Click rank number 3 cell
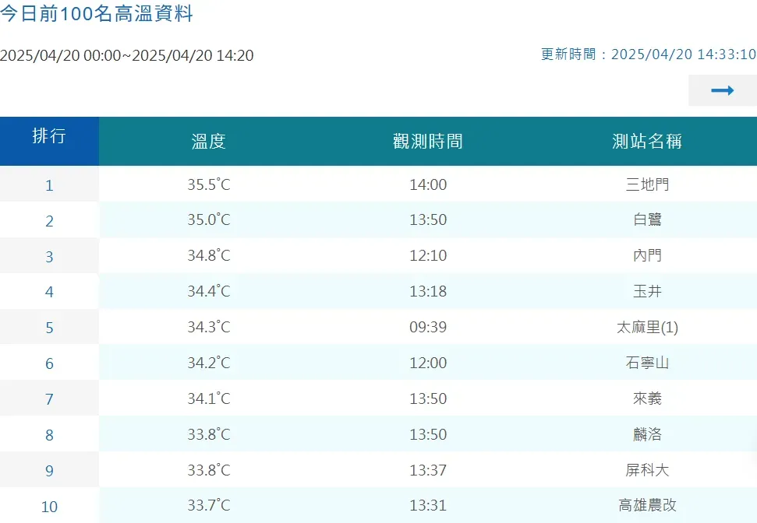Viewport: 757px width, 523px height. click(x=49, y=255)
